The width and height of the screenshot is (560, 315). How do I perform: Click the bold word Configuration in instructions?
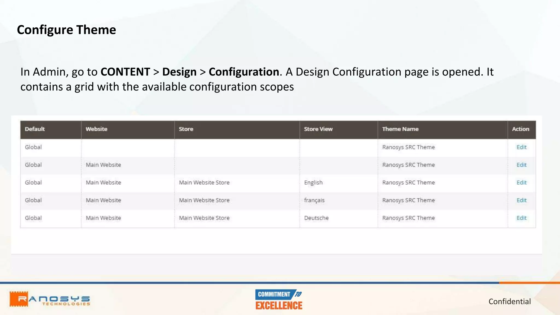click(244, 72)
